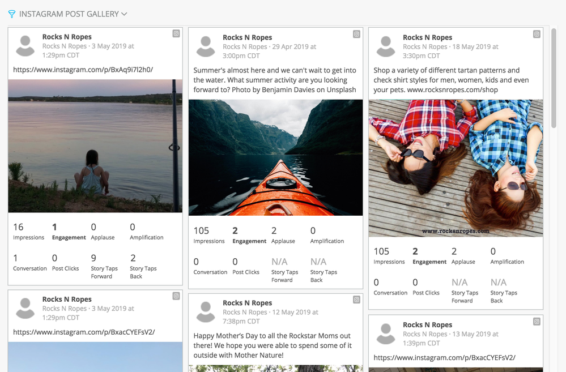566x372 pixels.
Task: Click the gallery vertical scrollbar handle
Action: pyautogui.click(x=554, y=78)
